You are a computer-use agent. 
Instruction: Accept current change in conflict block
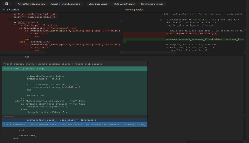[19, 64]
